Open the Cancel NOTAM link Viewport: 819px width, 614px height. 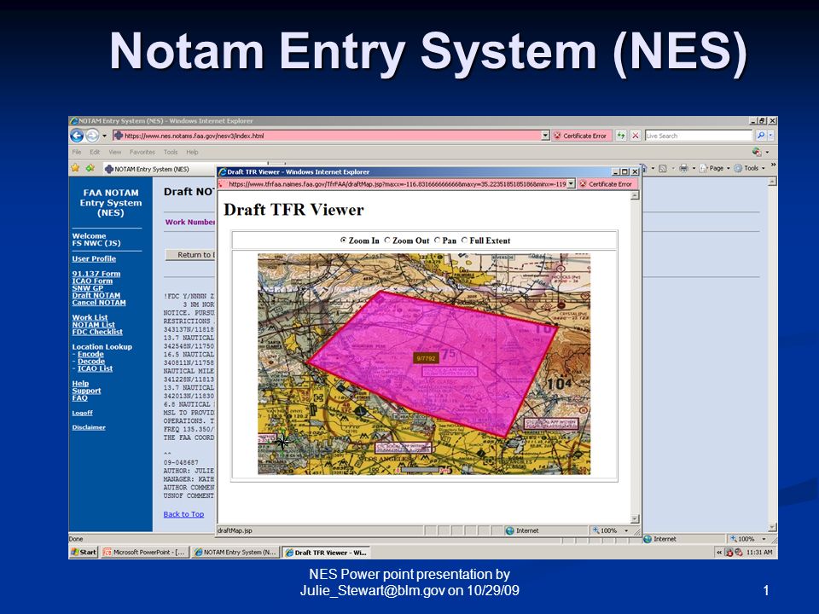point(99,302)
